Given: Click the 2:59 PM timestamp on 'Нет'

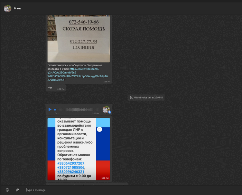Looking at the screenshot, I should 61,89.
